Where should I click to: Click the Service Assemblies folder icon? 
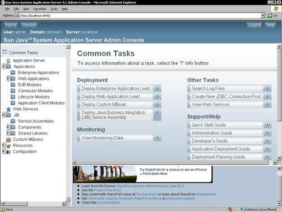click(13, 121)
